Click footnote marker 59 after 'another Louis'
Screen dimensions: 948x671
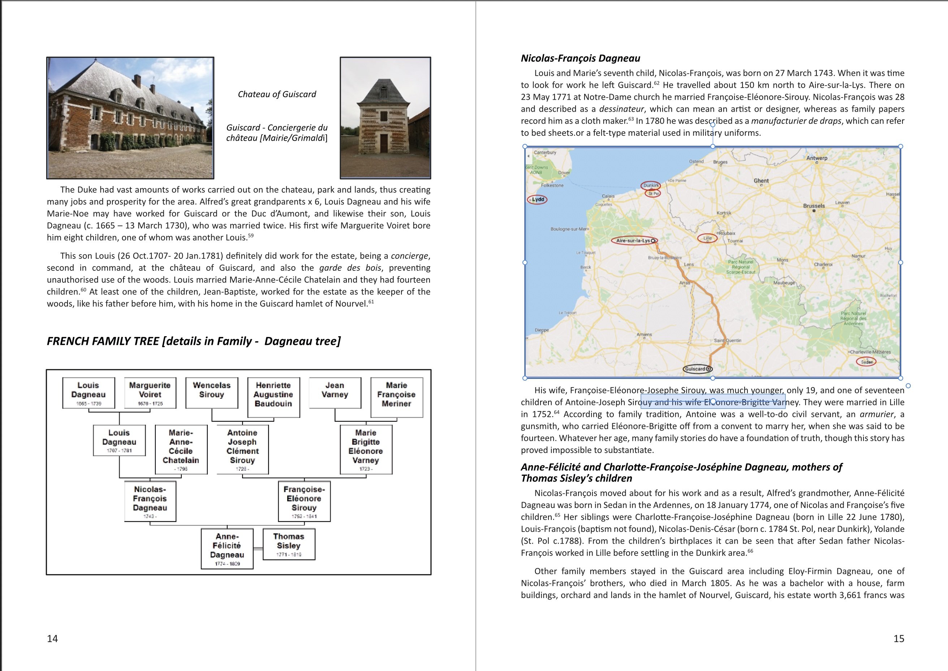[x=251, y=236]
